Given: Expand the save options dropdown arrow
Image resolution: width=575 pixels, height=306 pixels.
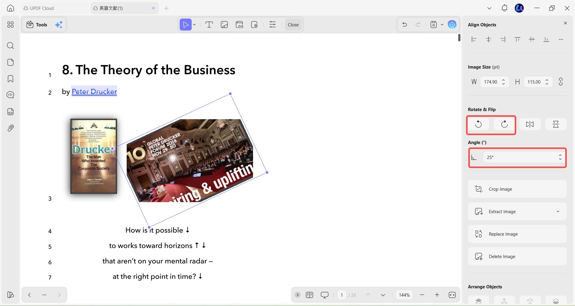Looking at the screenshot, I should pos(442,25).
